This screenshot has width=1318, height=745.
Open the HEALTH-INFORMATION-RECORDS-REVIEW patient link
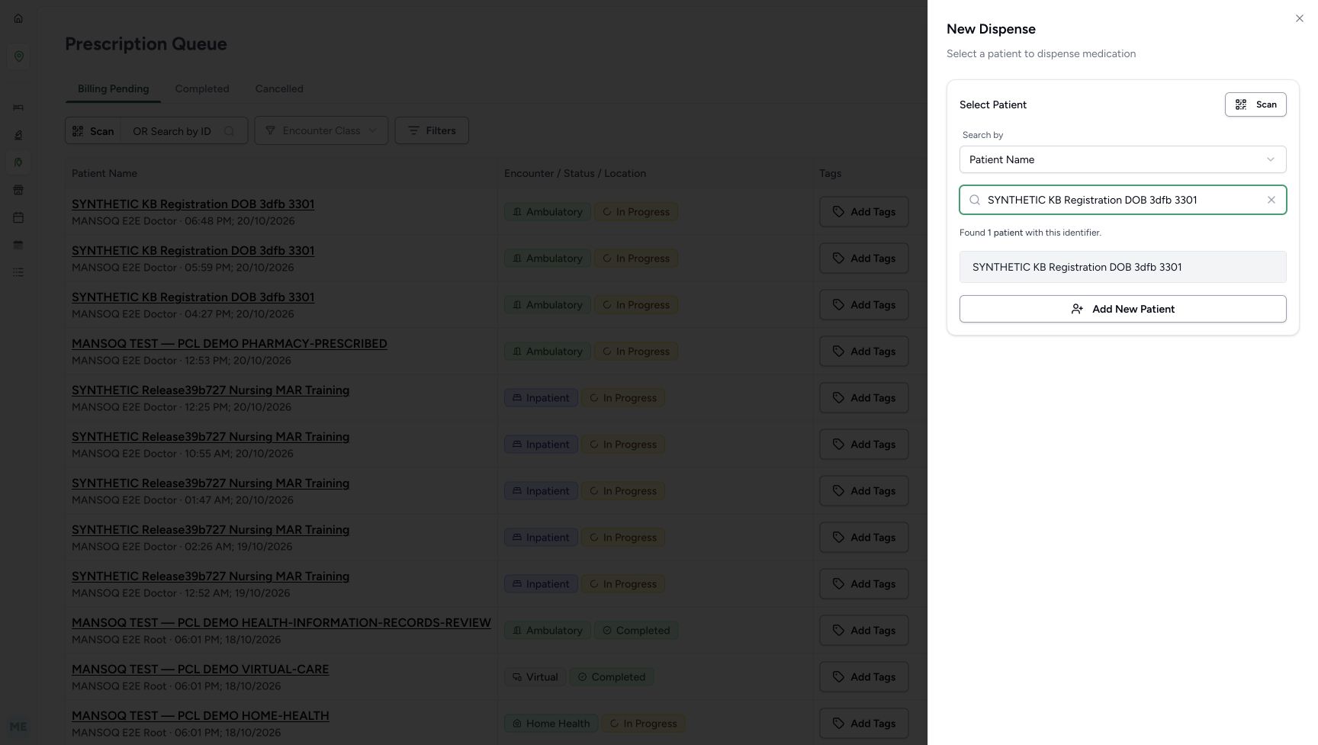281,622
